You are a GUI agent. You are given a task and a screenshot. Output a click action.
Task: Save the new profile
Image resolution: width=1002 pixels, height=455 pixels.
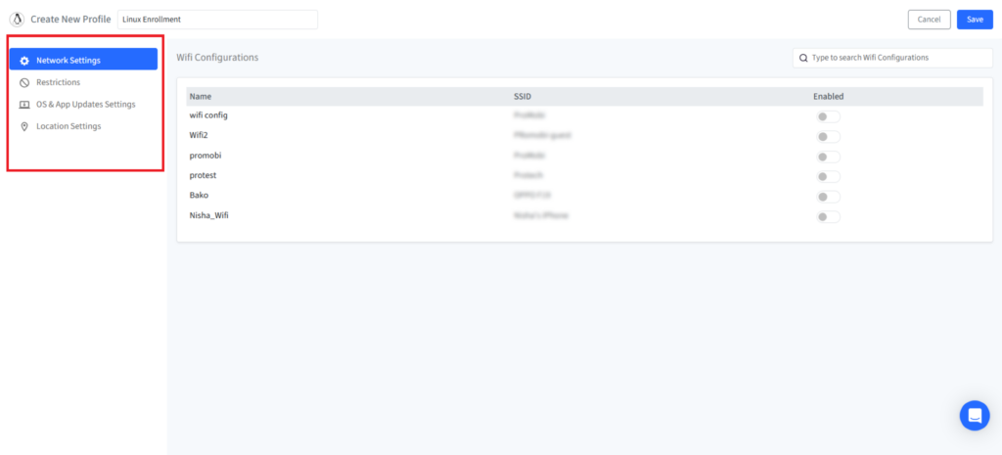coord(975,20)
